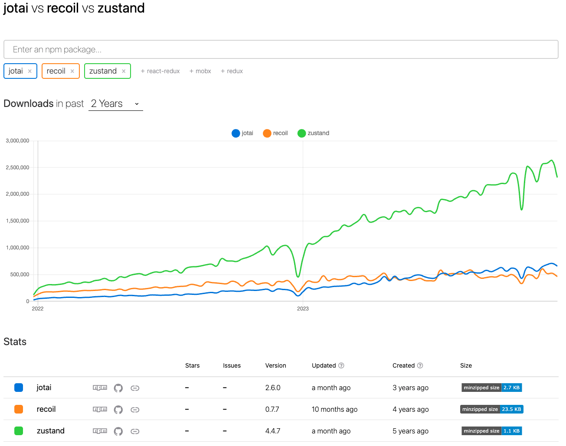Screen dimensions: 566x446
Task: Open npm page icon for recoil
Action: [100, 409]
